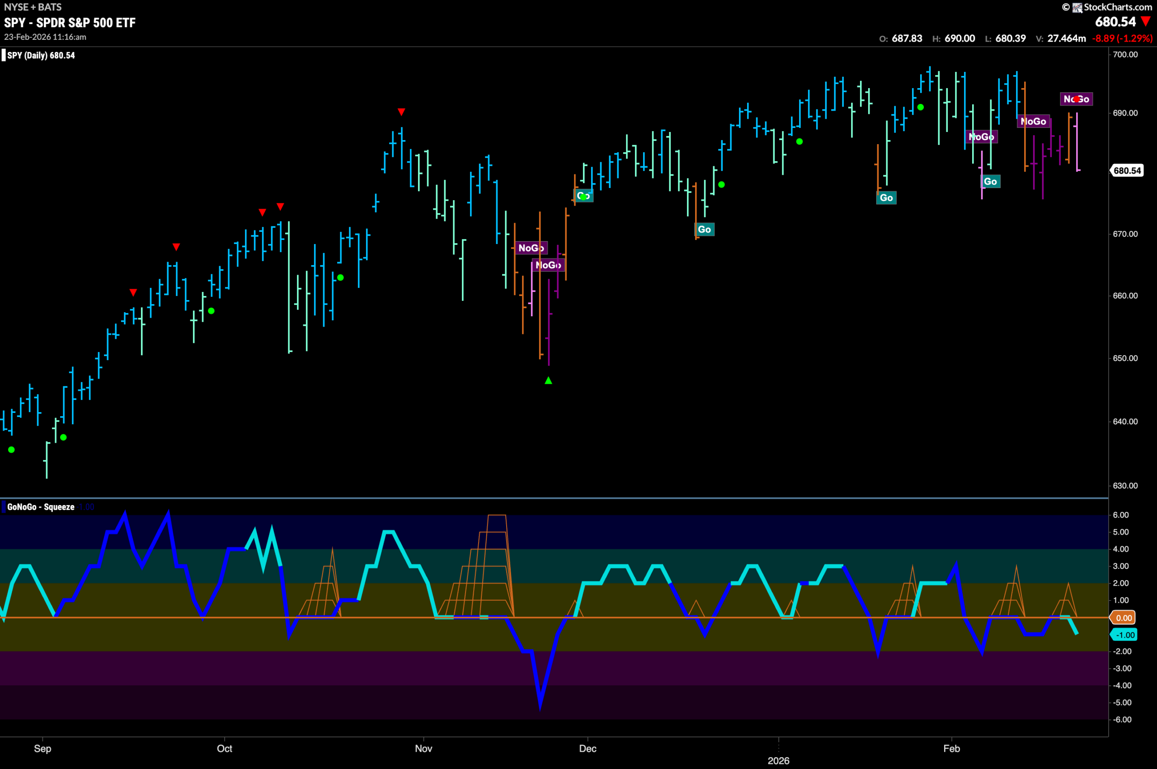Click the red down arrow beside 680.54 header price
The image size is (1157, 769).
[x=1146, y=22]
